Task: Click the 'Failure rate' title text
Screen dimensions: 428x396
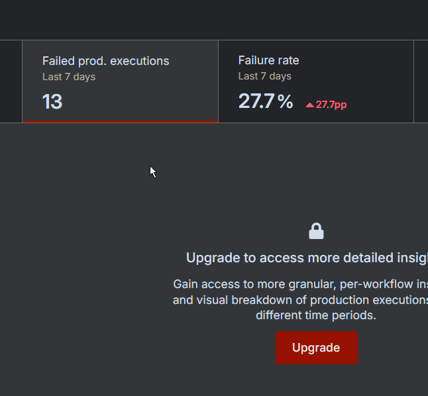Action: coord(268,60)
